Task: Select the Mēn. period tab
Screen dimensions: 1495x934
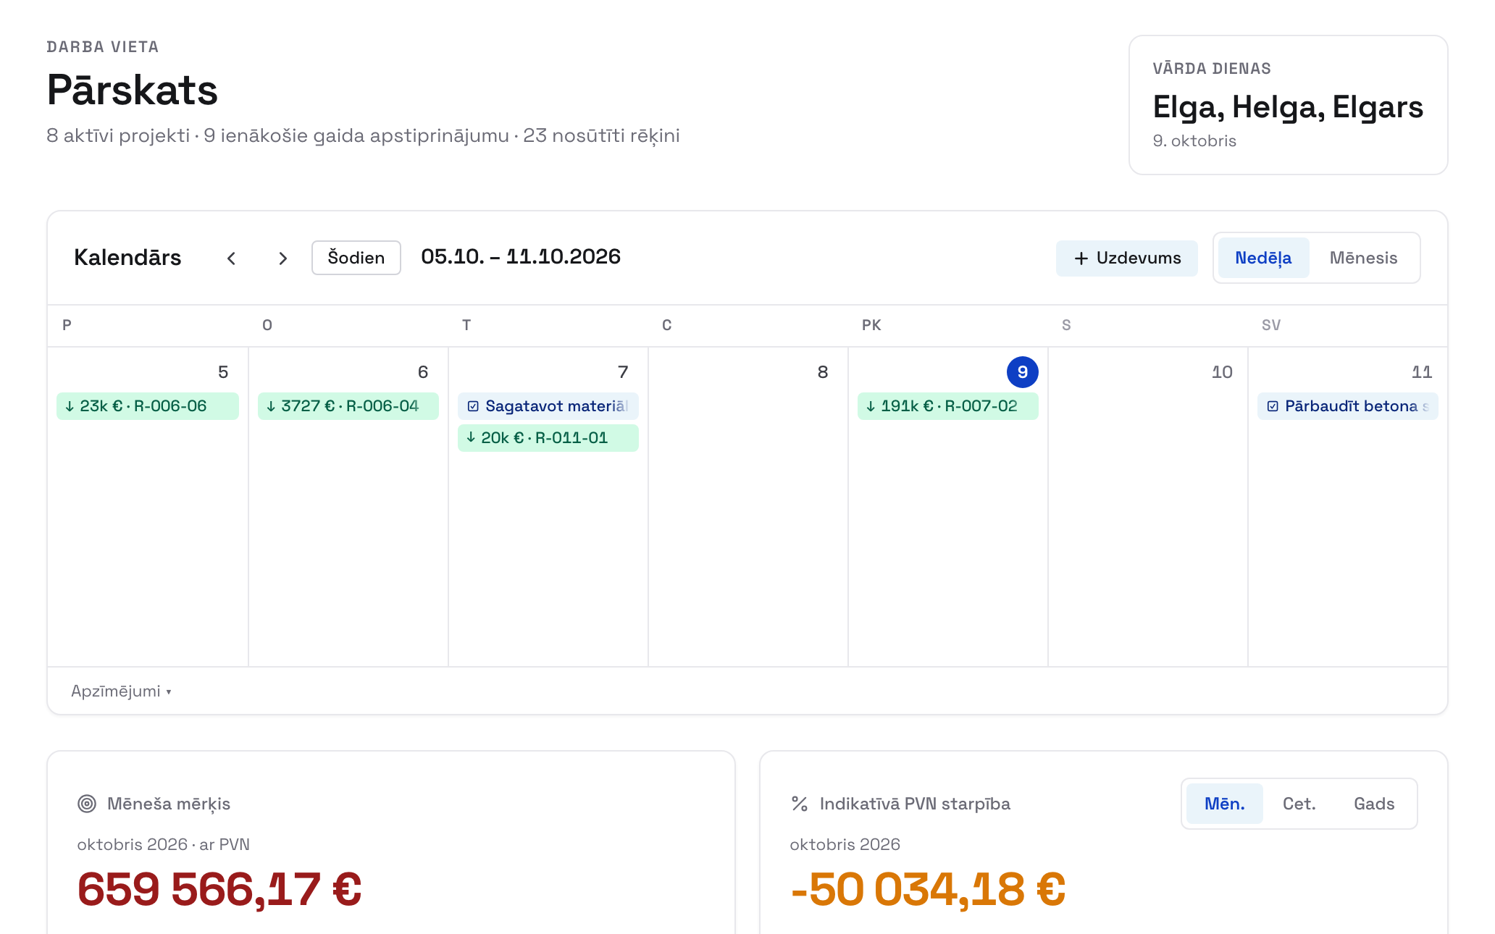Action: point(1225,804)
